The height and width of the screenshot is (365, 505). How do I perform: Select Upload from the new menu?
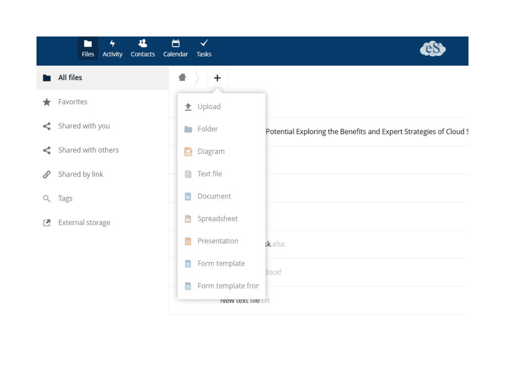209,106
